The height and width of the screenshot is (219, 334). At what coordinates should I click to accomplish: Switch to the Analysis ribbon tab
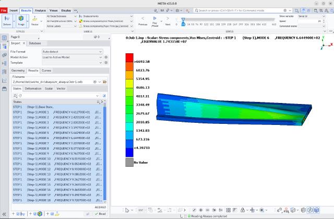40,10
